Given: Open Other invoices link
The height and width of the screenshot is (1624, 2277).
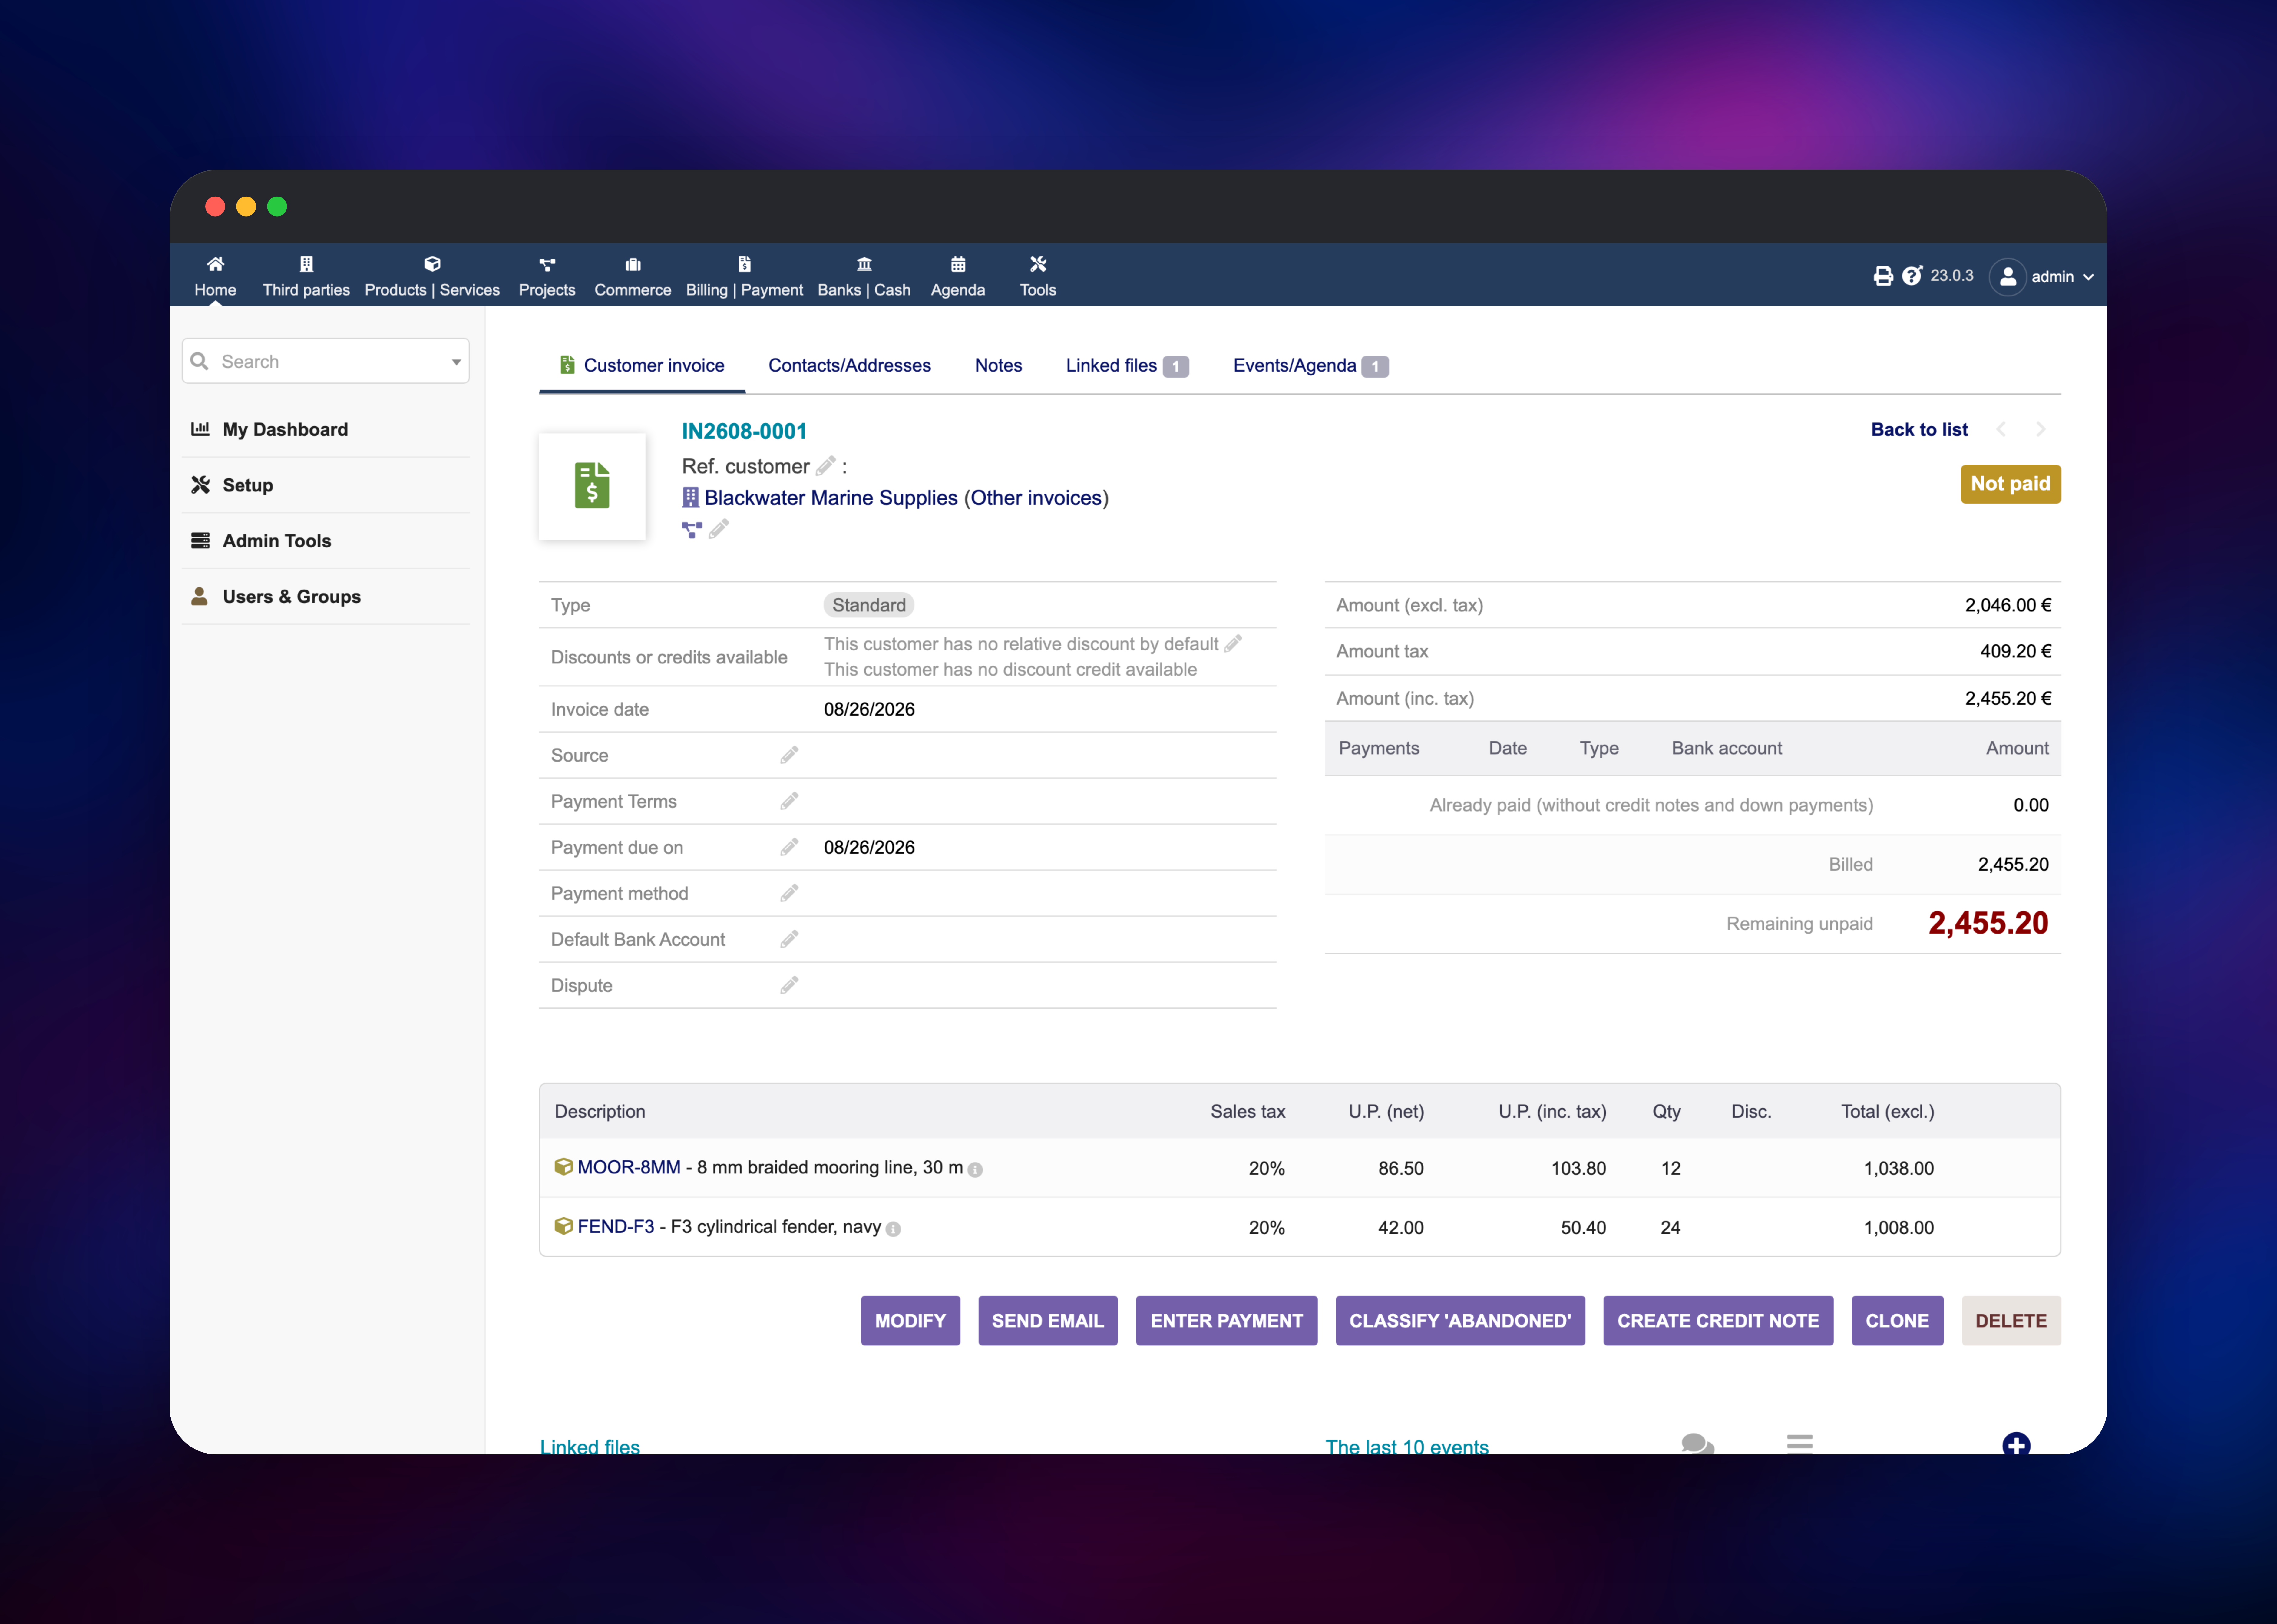Looking at the screenshot, I should (1036, 498).
